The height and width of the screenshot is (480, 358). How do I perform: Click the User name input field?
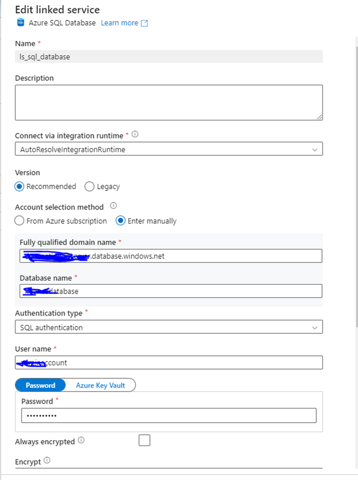tap(169, 362)
